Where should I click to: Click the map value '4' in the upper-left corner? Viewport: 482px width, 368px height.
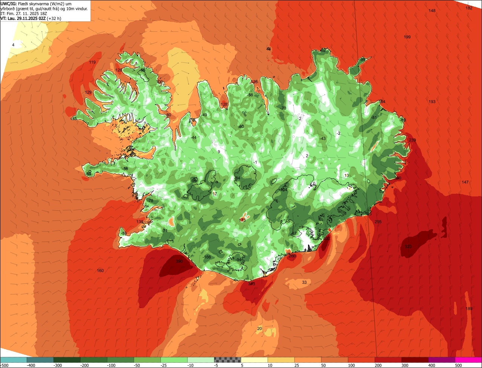click(x=13, y=45)
